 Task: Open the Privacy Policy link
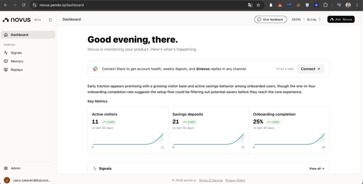pyautogui.click(x=235, y=180)
